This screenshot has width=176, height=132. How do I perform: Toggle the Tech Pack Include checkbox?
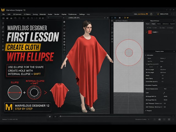pyautogui.click(x=148, y=67)
